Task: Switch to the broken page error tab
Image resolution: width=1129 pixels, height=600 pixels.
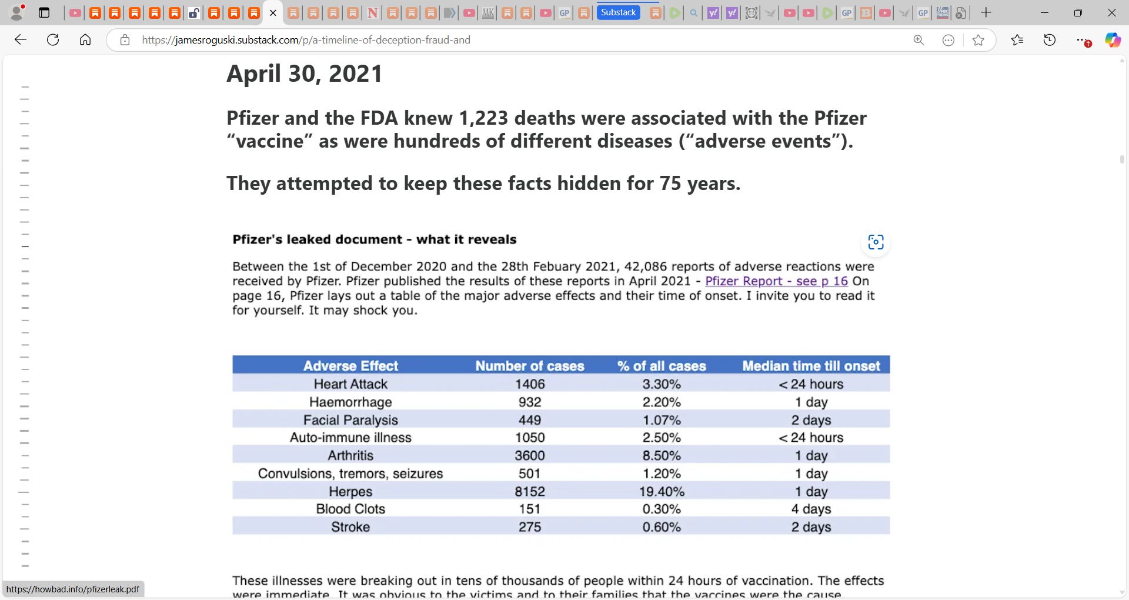Action: tap(961, 12)
